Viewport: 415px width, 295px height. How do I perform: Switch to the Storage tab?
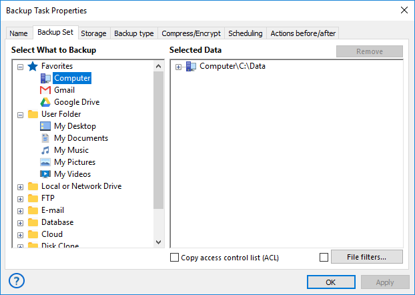tap(93, 33)
